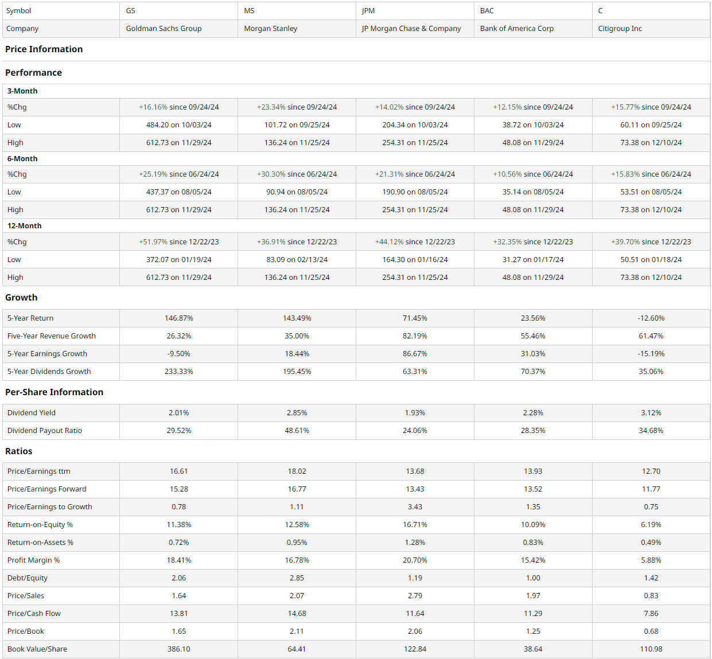The width and height of the screenshot is (712, 659).
Task: Select the Ratios section heading
Action: coord(19,451)
